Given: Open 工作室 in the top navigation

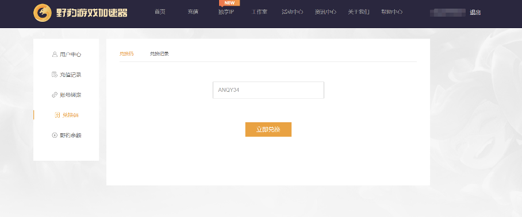Looking at the screenshot, I should (x=259, y=12).
